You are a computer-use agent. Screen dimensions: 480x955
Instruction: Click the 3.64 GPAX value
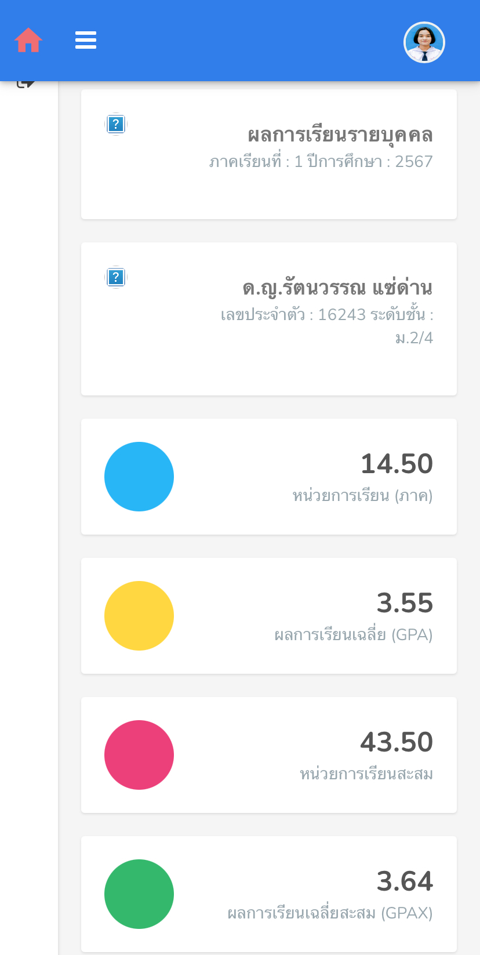tap(405, 881)
